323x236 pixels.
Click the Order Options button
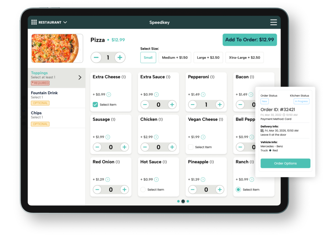tap(285, 163)
